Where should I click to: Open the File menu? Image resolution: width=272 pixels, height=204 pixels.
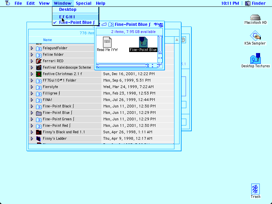(18, 3)
